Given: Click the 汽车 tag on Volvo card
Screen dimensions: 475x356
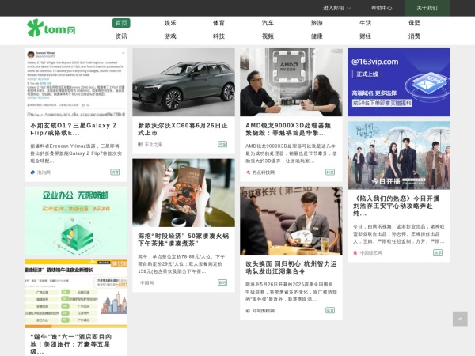Looking at the screenshot, I should click(x=222, y=145).
